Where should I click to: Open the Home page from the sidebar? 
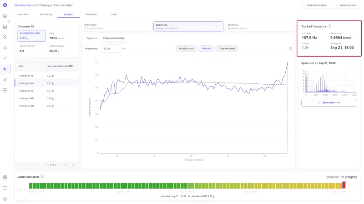pyautogui.click(x=5, y=16)
